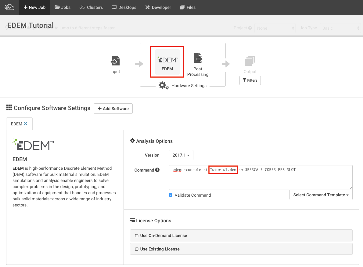Click the EDEM Tutorial job title
Viewport: 363px width, 267px height.
point(30,25)
